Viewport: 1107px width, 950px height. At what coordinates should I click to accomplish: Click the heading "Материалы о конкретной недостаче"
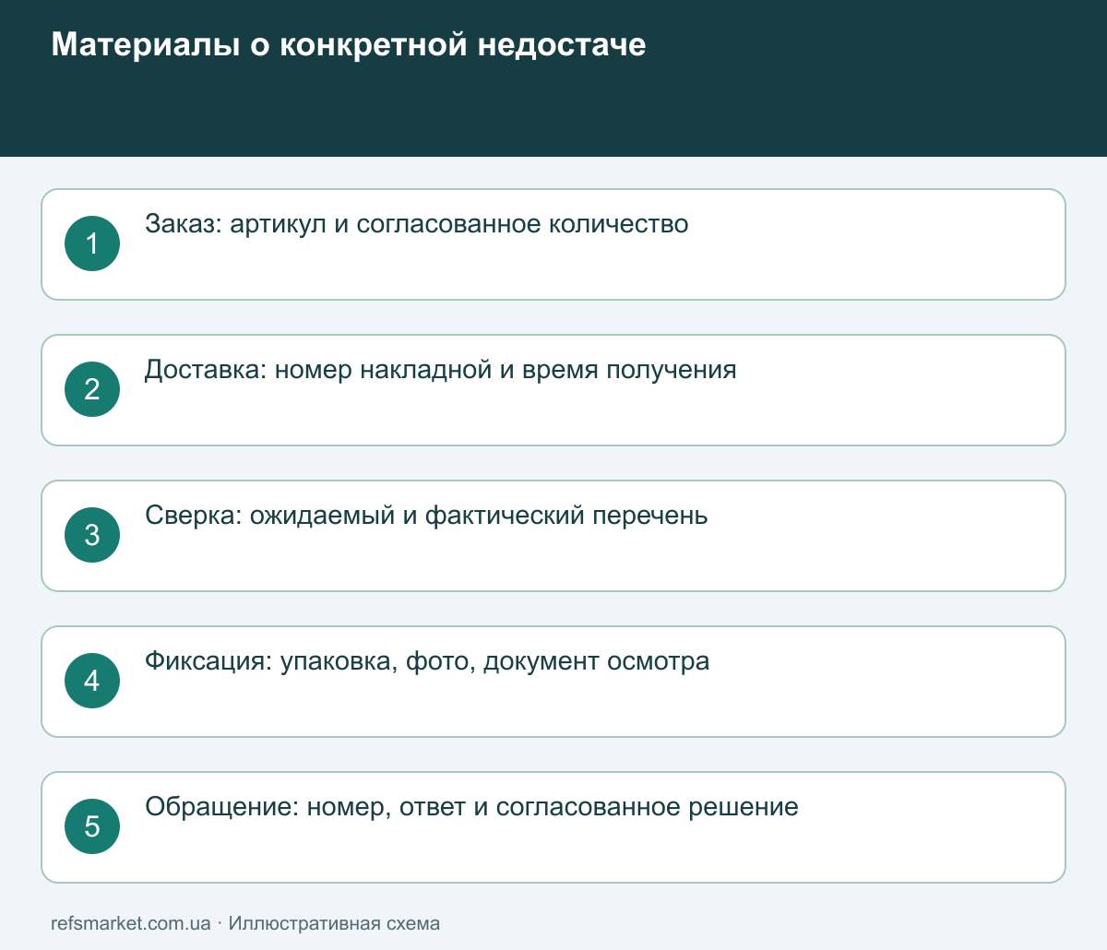349,44
